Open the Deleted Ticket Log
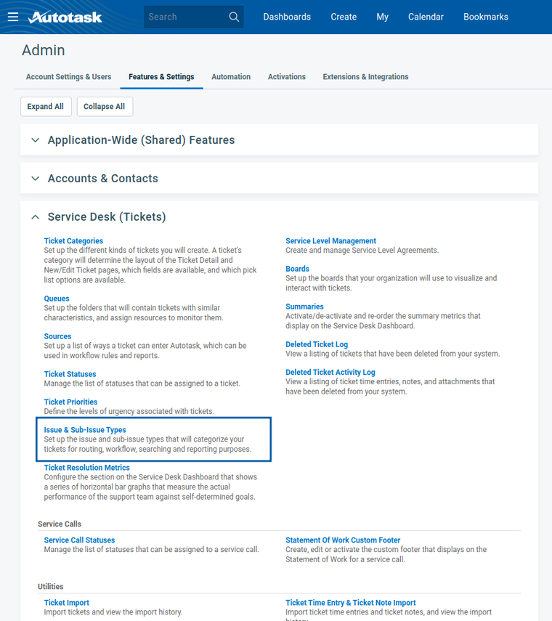 [x=317, y=344]
